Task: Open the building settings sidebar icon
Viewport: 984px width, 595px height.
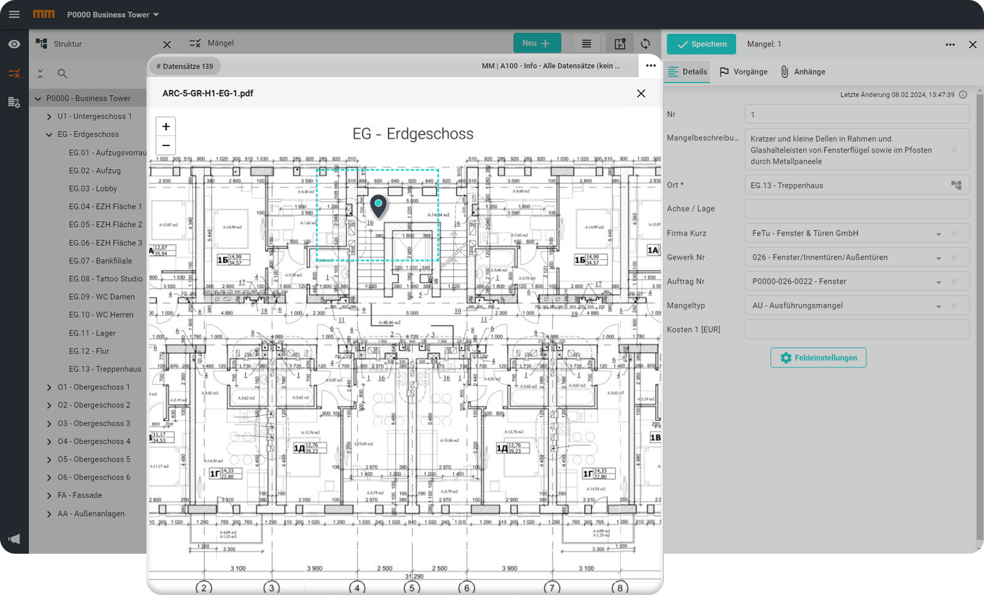Action: [x=14, y=102]
